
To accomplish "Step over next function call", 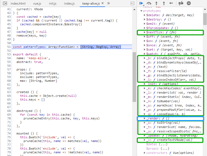I will coord(149,3).
